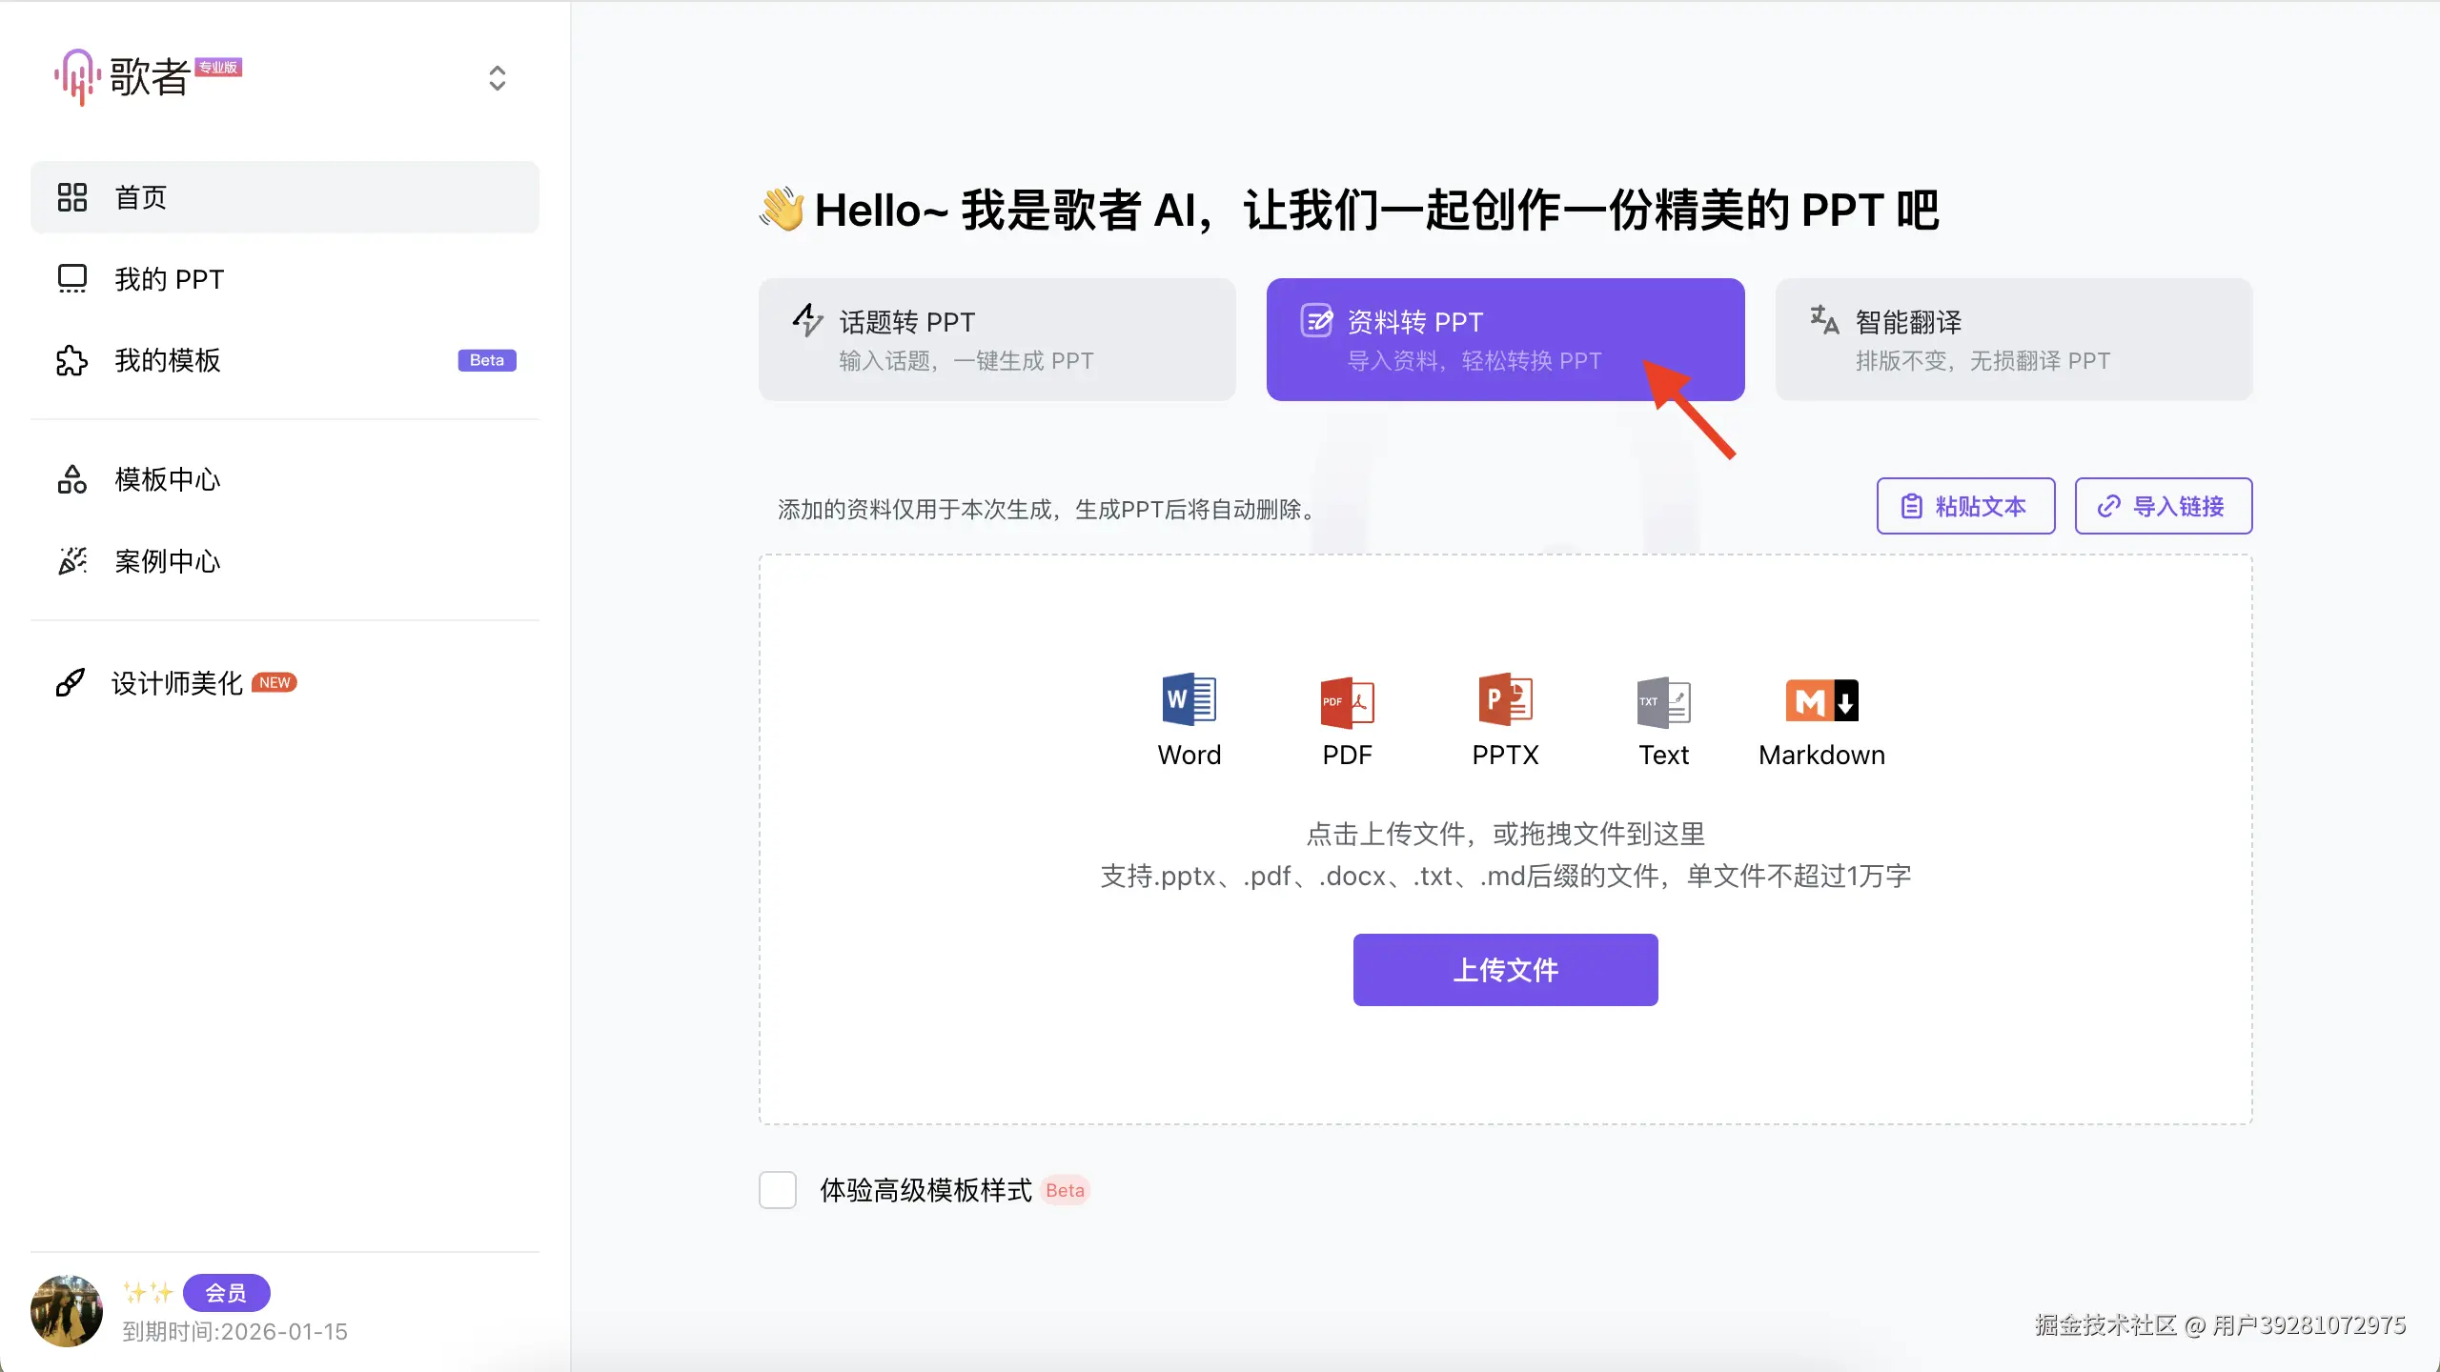Click the PDF file type icon
Image resolution: width=2440 pixels, height=1372 pixels.
pos(1347,702)
